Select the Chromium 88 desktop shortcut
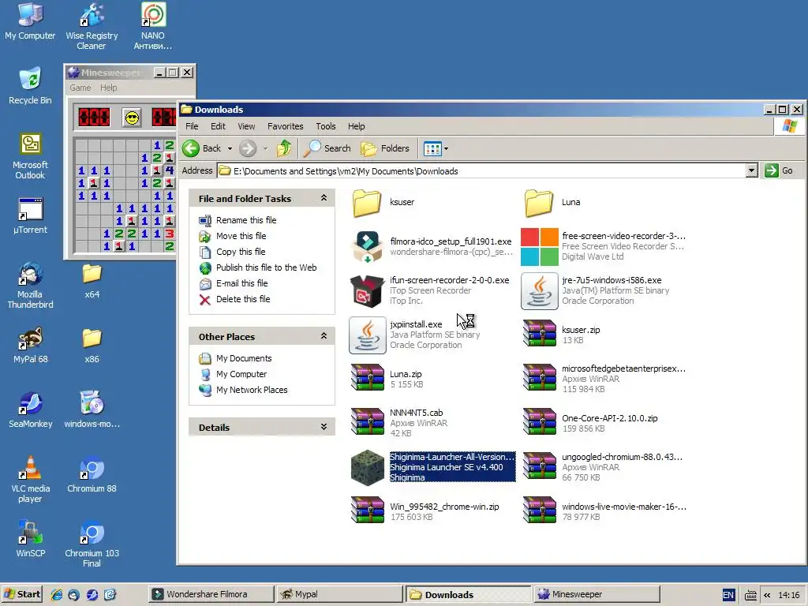Screen dimensions: 808x606 click(92, 474)
